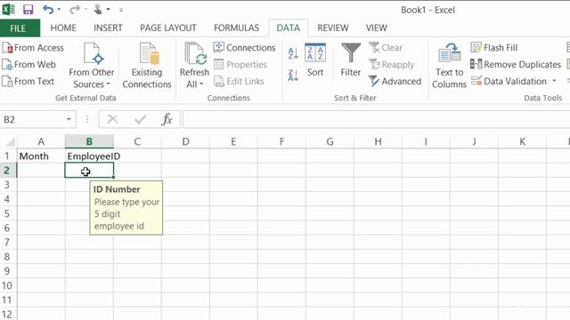Toggle the Filter funnel
Viewport: 570px width, 320px height.
point(351,60)
